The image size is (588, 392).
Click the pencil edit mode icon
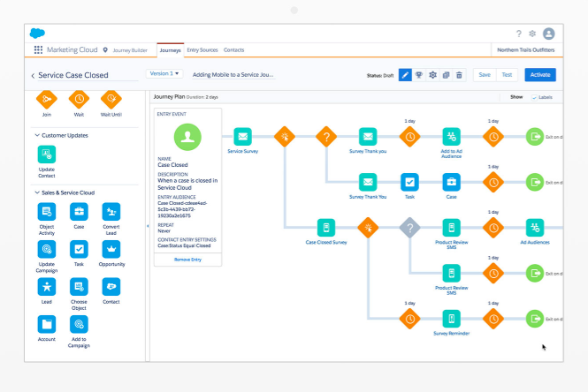pyautogui.click(x=405, y=75)
